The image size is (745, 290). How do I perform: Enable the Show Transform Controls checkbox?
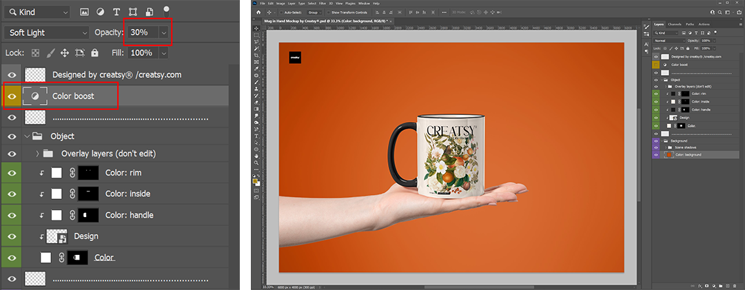coord(328,12)
